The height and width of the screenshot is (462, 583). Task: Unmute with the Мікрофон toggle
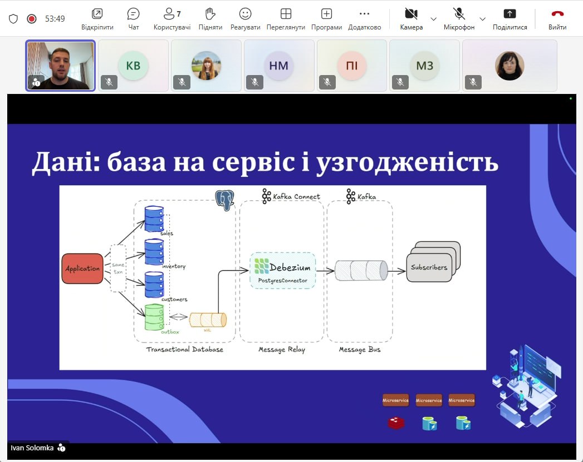point(459,14)
